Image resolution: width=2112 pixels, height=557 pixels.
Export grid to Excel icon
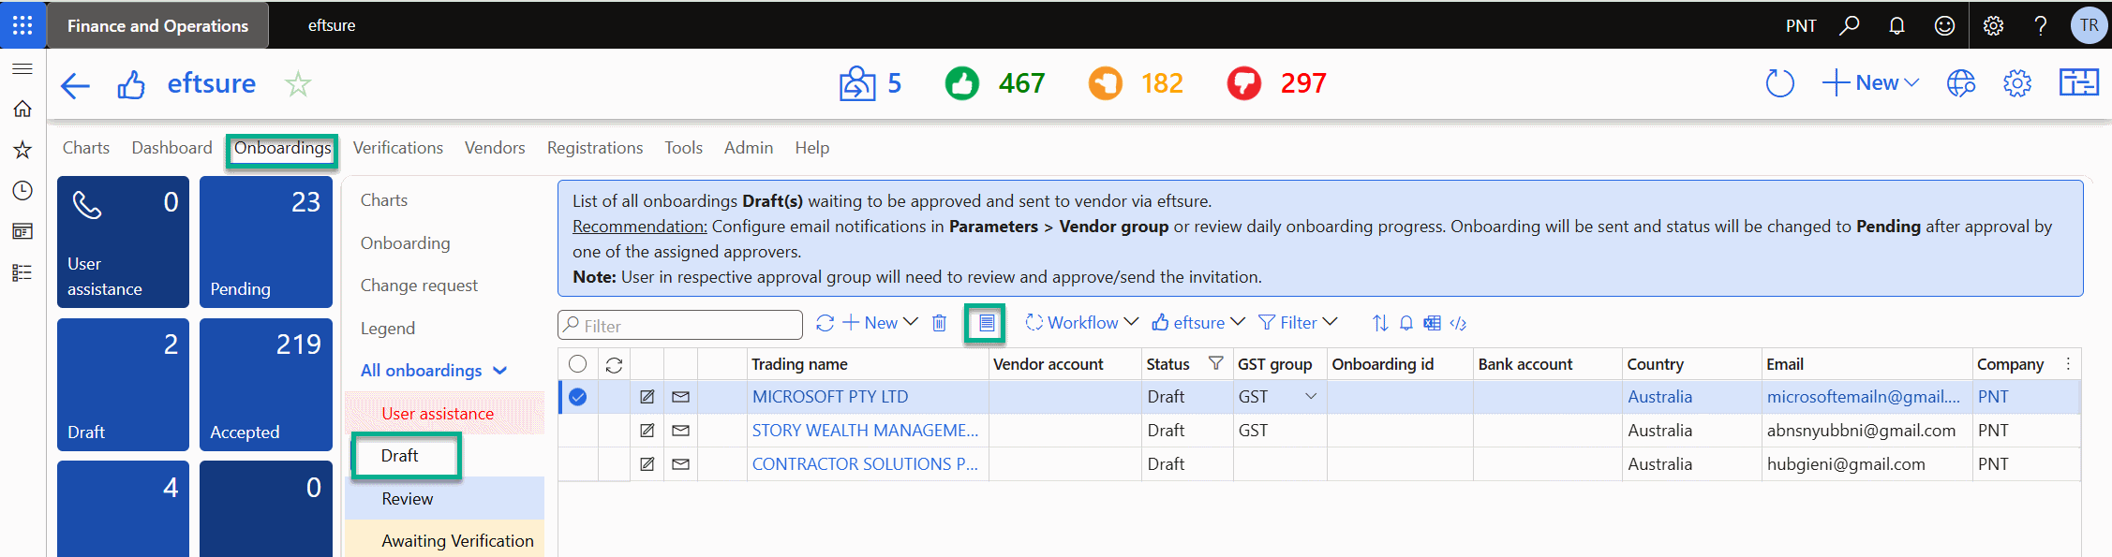1432,323
